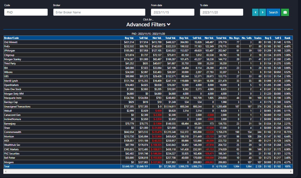Sort by the Buy Vol. column header
This screenshot has height=178, width=301.
click(184, 38)
